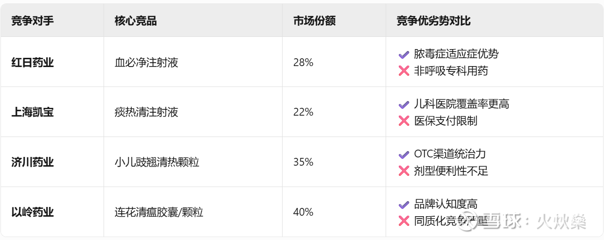
Task: Click the checkmark icon beside 儿科医院覆盖率更高
Action: (x=404, y=104)
